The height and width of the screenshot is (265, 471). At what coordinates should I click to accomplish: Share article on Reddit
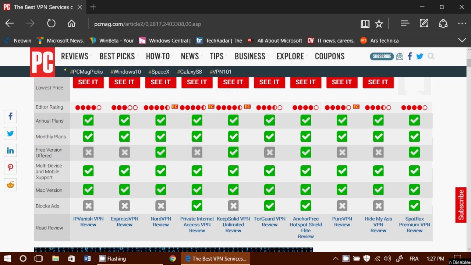coord(10,184)
